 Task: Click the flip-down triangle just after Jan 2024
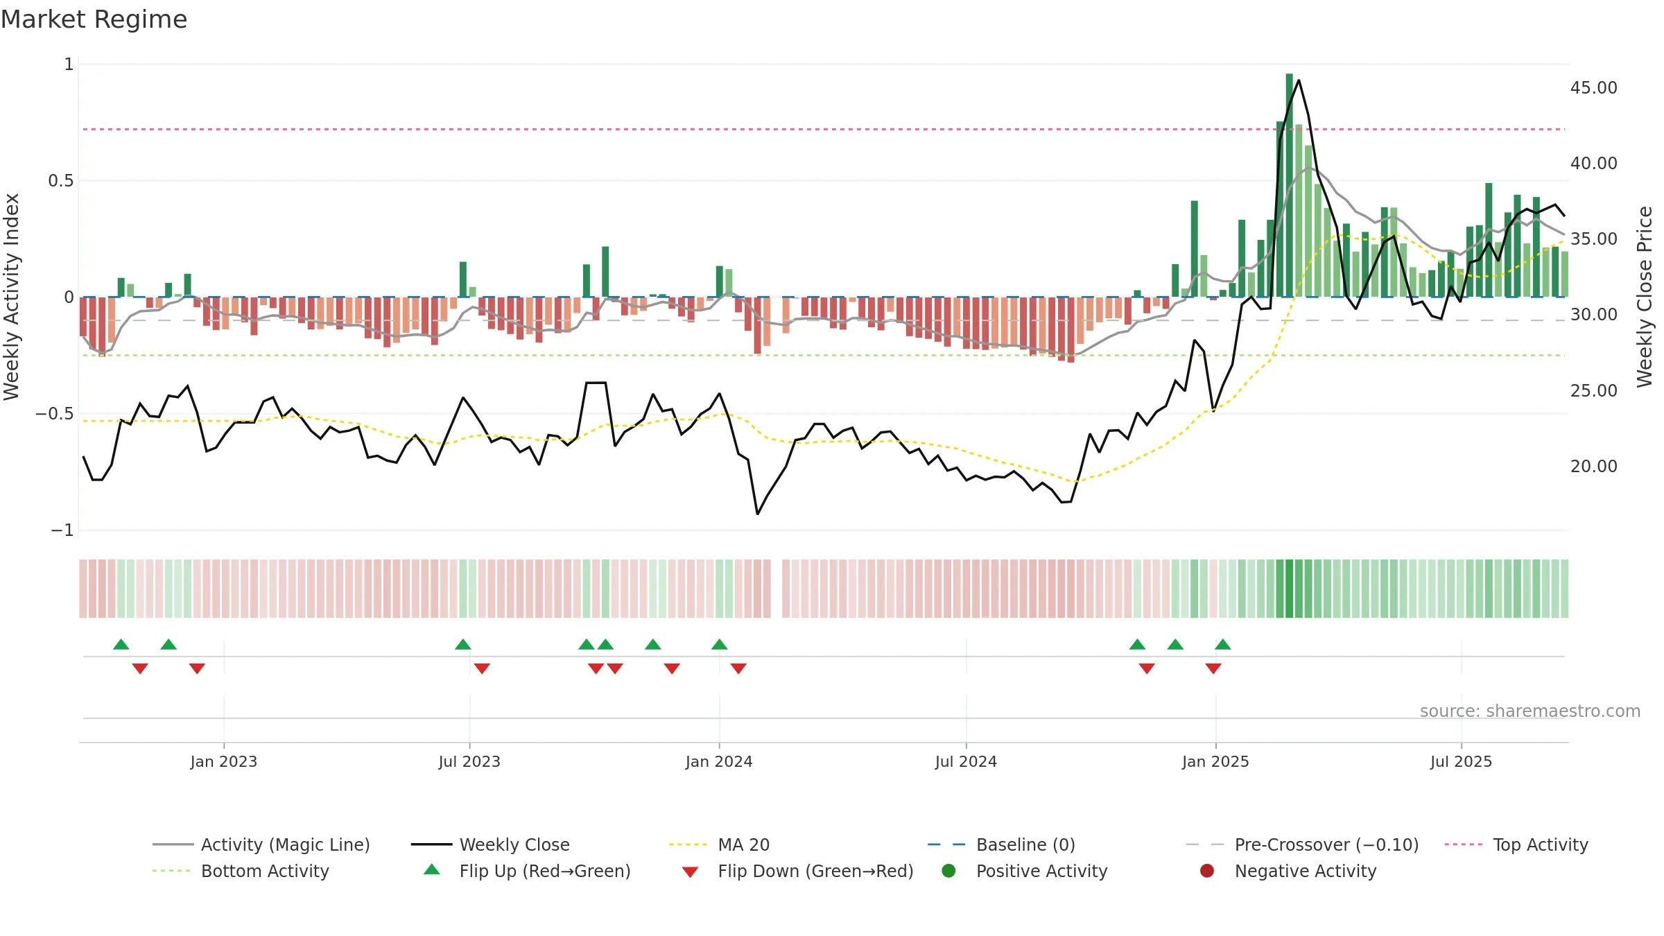coord(738,668)
